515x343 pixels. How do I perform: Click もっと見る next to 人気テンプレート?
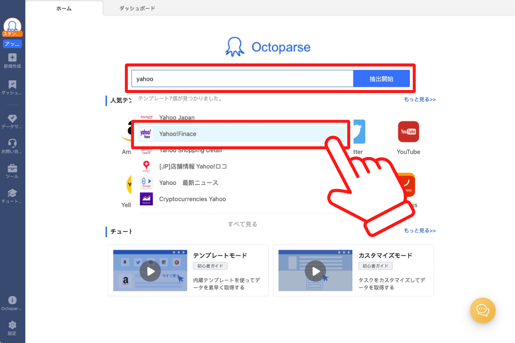(x=420, y=99)
